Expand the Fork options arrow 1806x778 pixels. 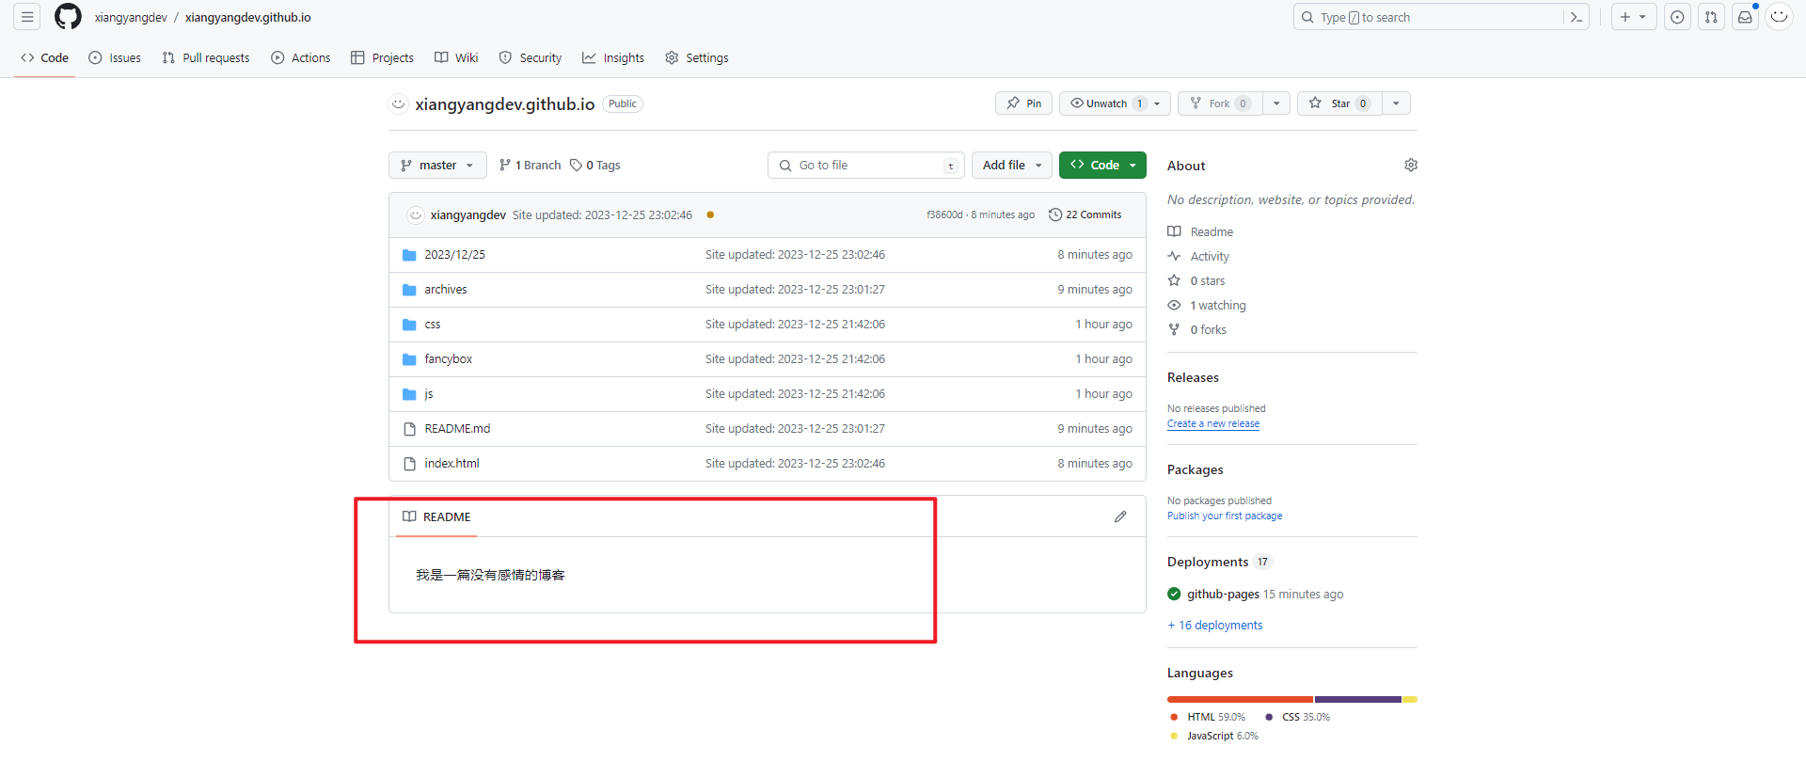pos(1276,103)
